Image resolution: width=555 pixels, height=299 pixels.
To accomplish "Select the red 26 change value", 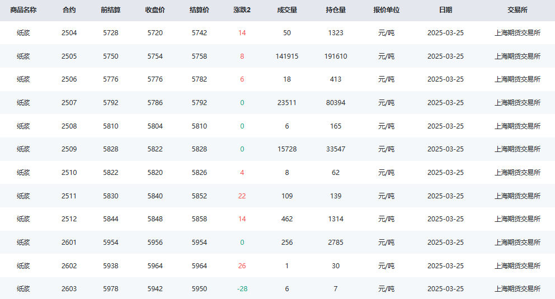I will tap(242, 266).
